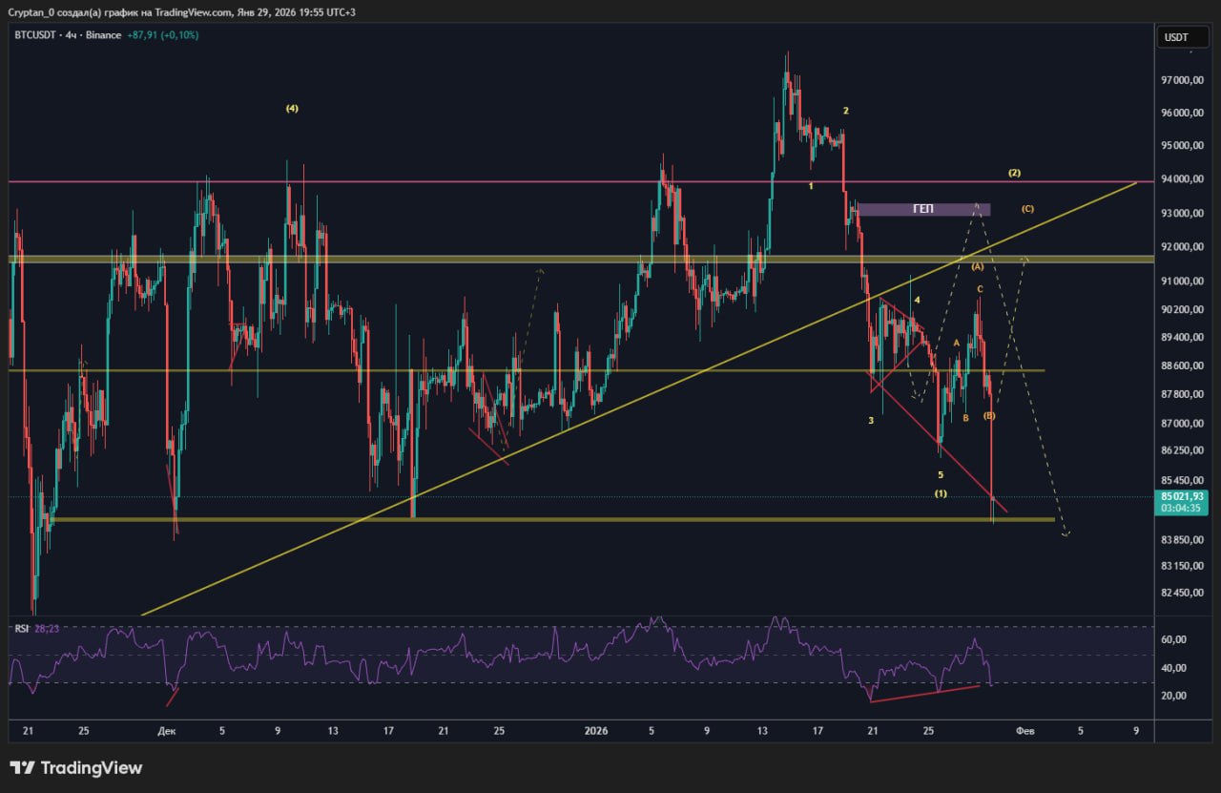Click the 2026 time axis label
The width and height of the screenshot is (1221, 793).
click(x=595, y=732)
